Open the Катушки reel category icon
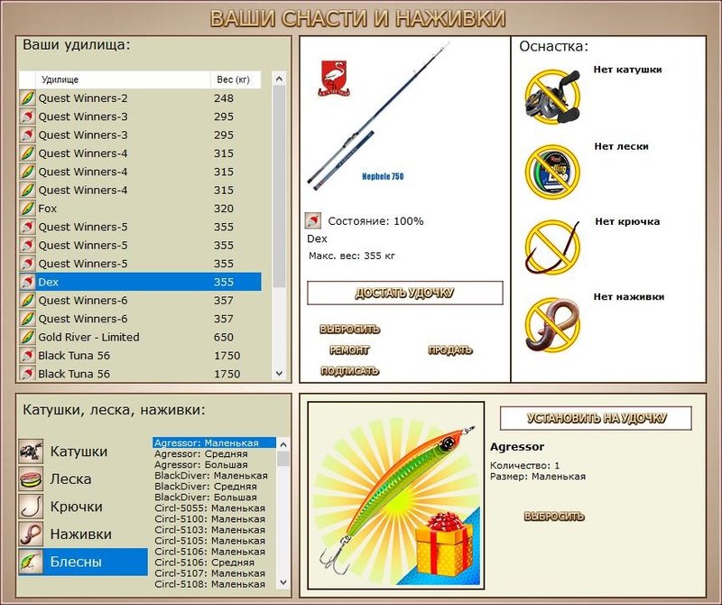Screen dimensions: 722x605 point(31,451)
